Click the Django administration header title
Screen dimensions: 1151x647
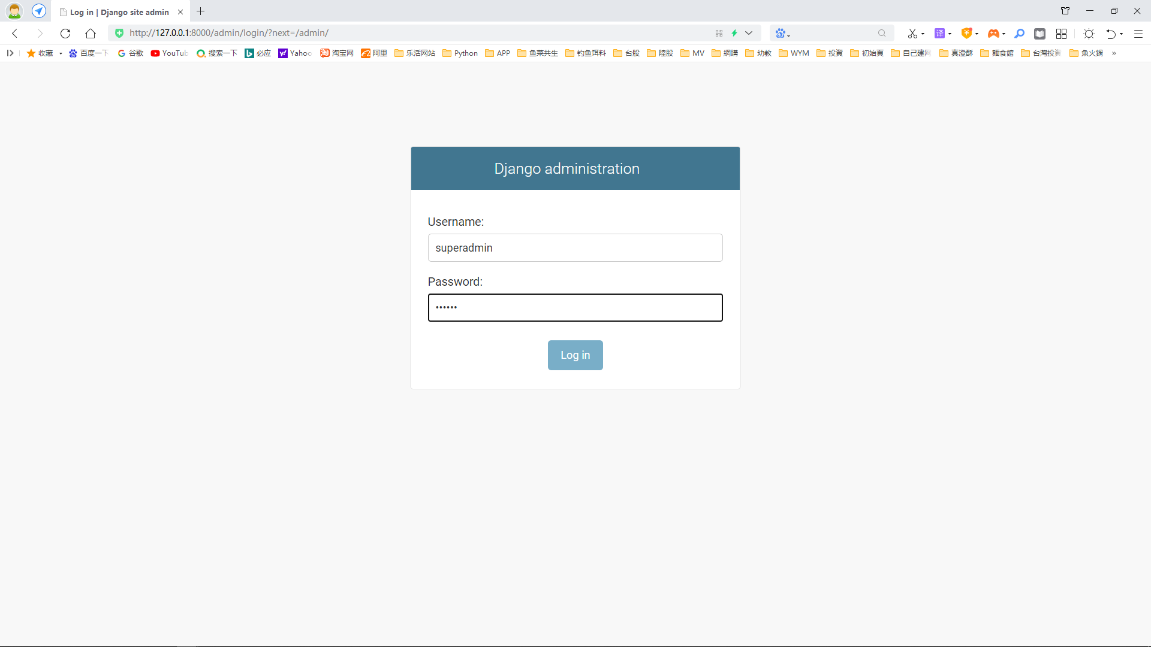point(567,169)
